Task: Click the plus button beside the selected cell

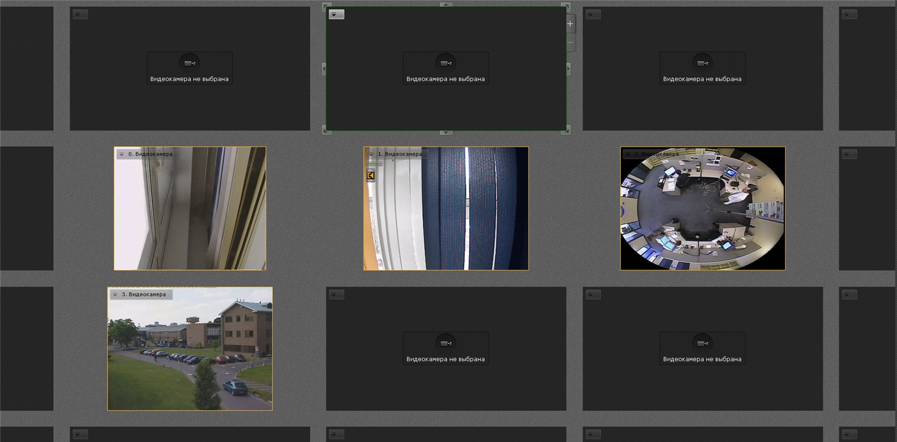Action: [x=570, y=24]
